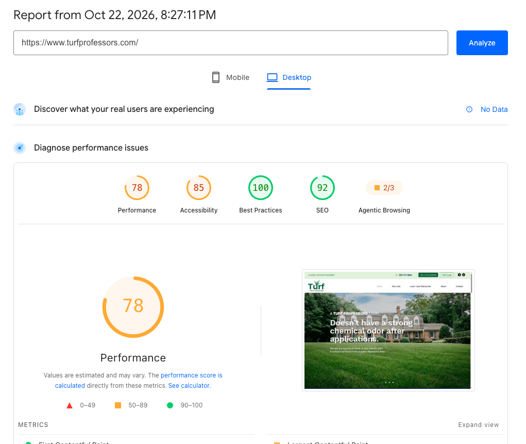Click the green circle 90–100 legend icon

click(170, 405)
